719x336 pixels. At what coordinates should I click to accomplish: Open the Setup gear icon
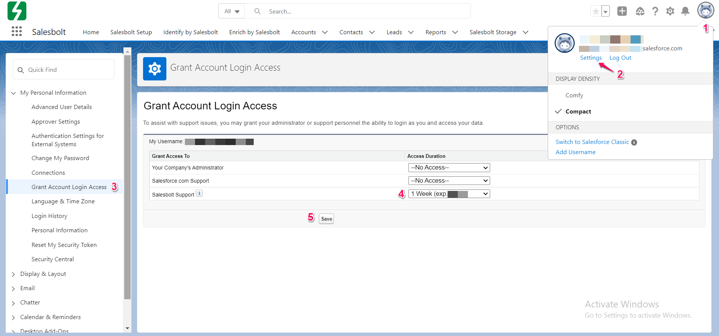pyautogui.click(x=670, y=11)
